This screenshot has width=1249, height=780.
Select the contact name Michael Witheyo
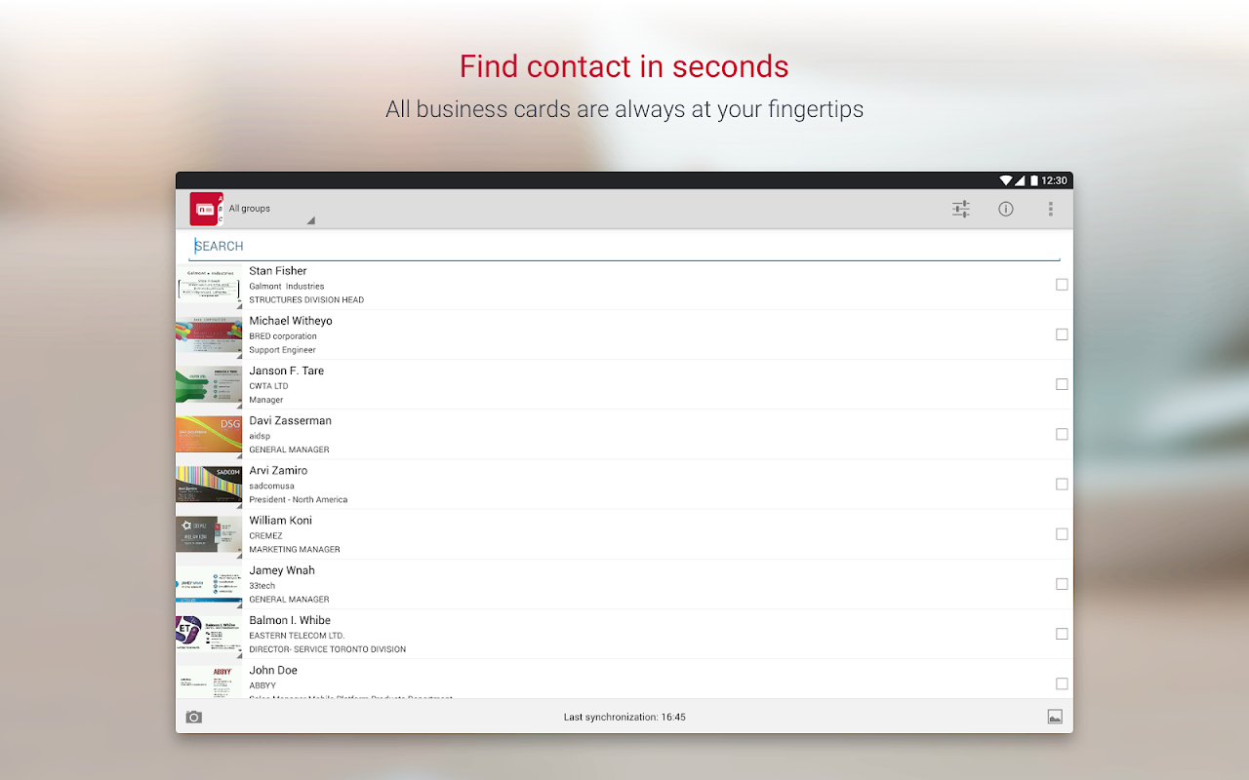coord(291,321)
